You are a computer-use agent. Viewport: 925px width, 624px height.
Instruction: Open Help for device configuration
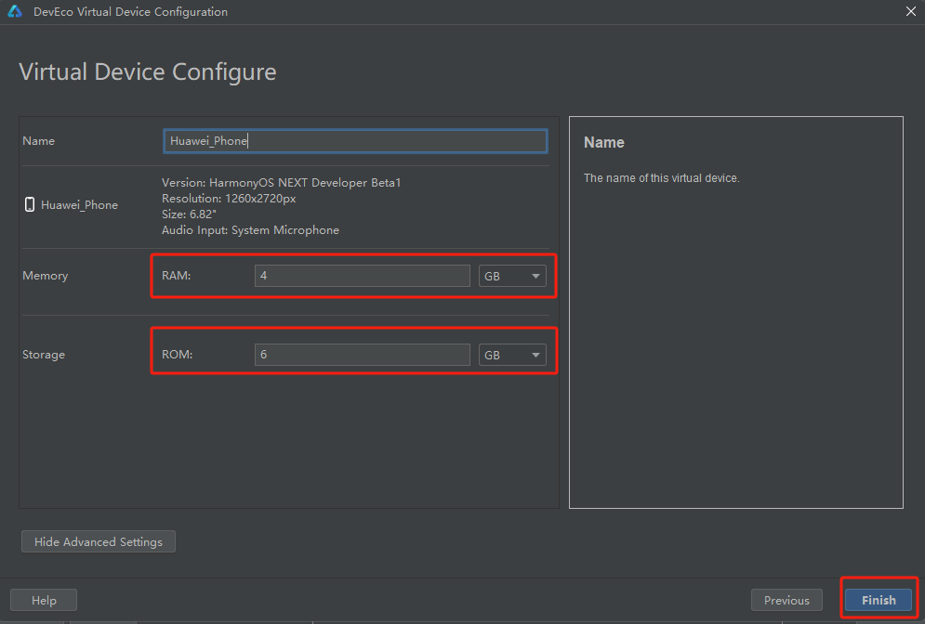(44, 600)
